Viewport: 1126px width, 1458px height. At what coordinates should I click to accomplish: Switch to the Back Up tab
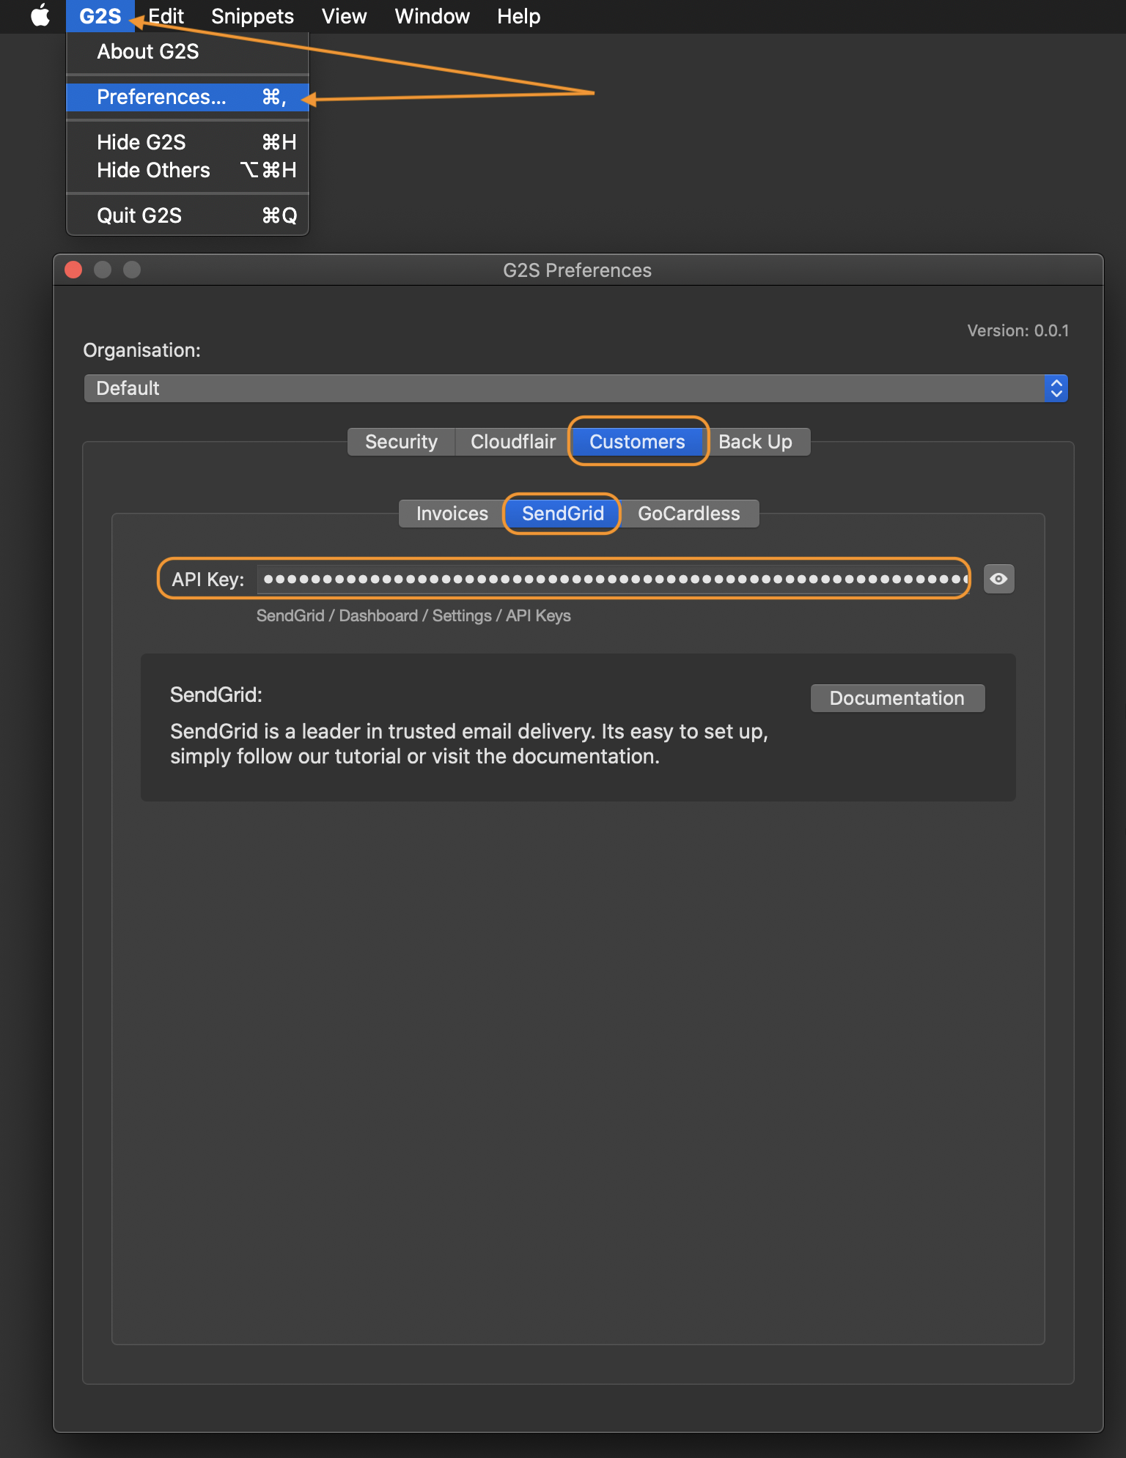click(x=755, y=442)
